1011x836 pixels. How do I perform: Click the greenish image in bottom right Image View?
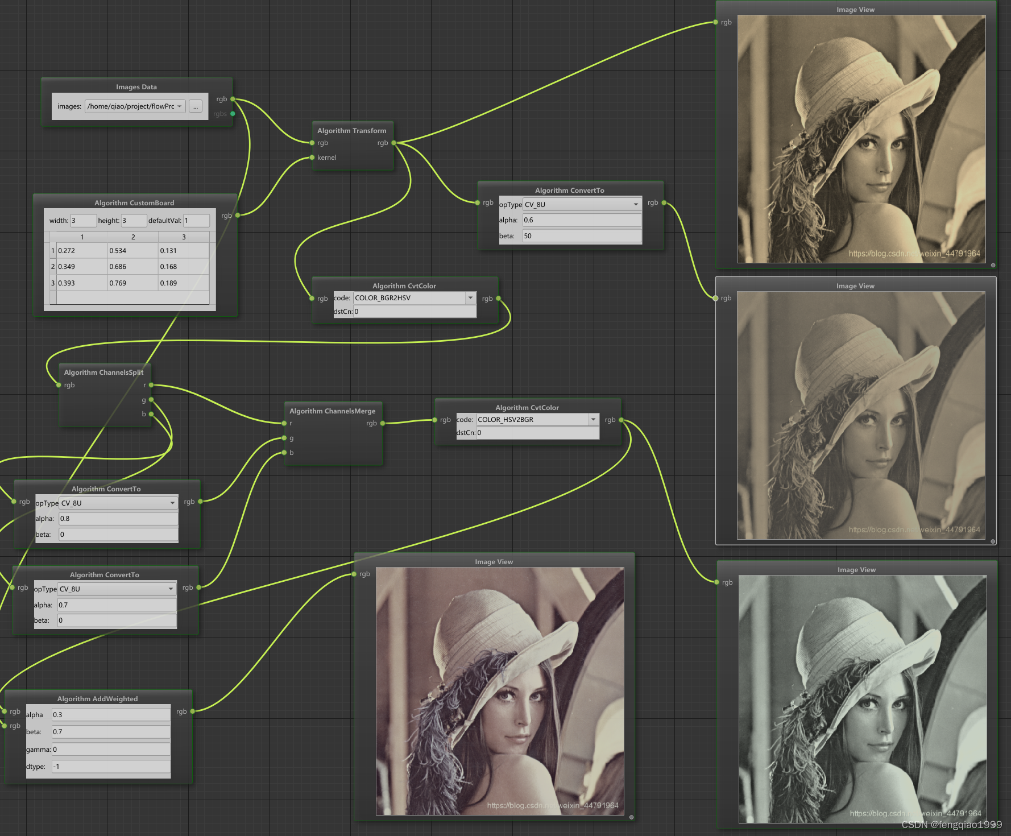(x=863, y=699)
